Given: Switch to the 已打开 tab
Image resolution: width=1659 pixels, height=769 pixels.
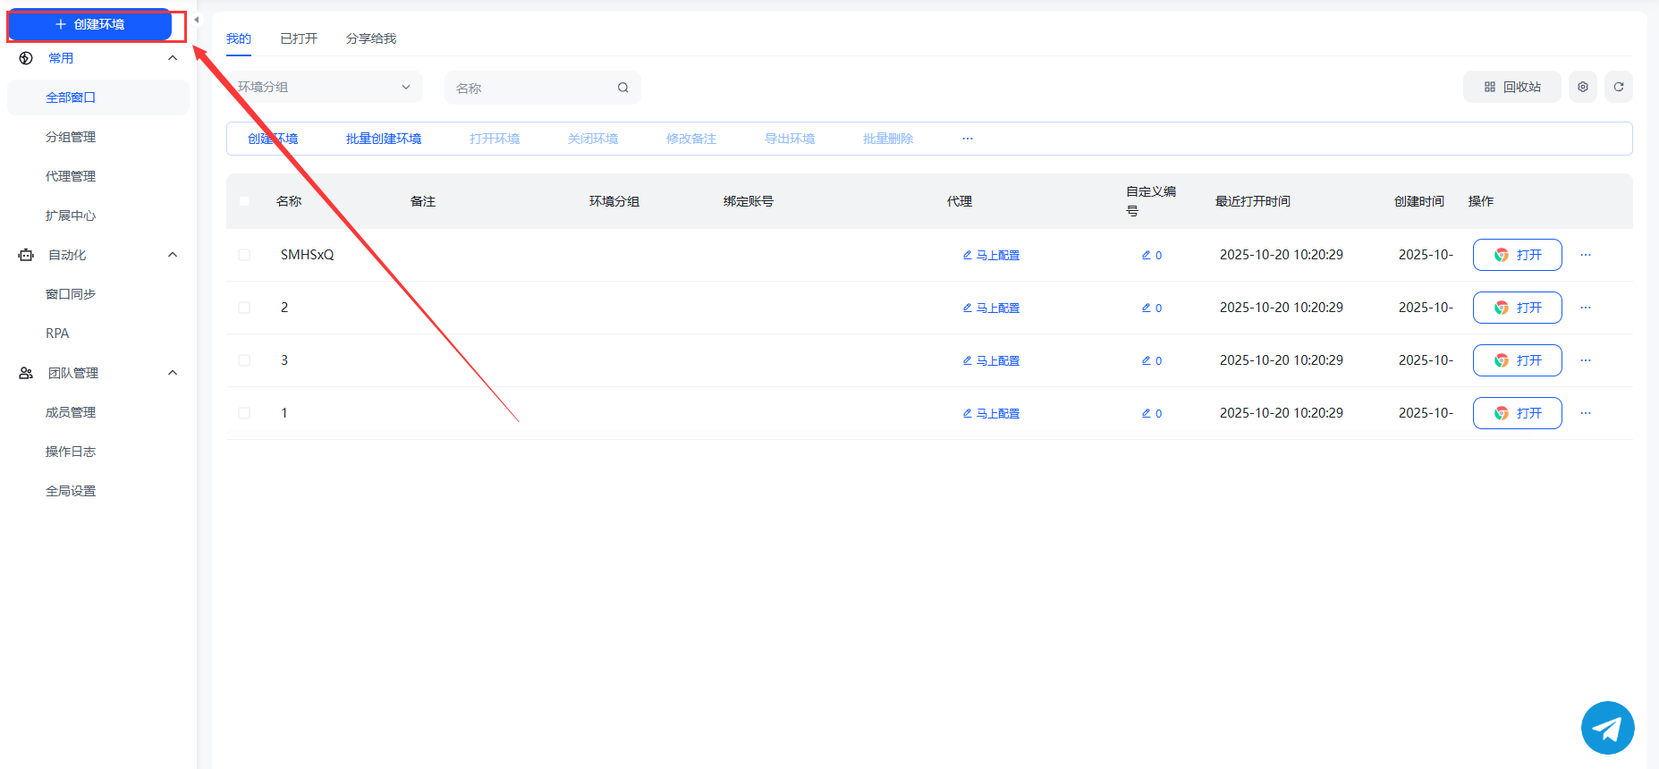Looking at the screenshot, I should pyautogui.click(x=299, y=38).
